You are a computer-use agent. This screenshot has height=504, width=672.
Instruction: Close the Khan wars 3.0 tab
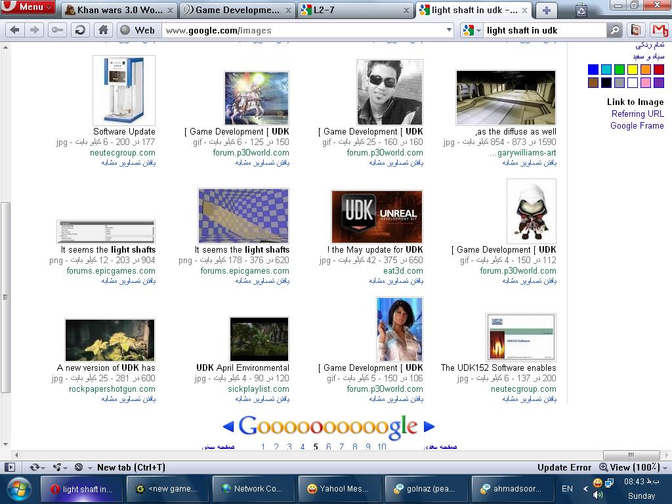(170, 10)
